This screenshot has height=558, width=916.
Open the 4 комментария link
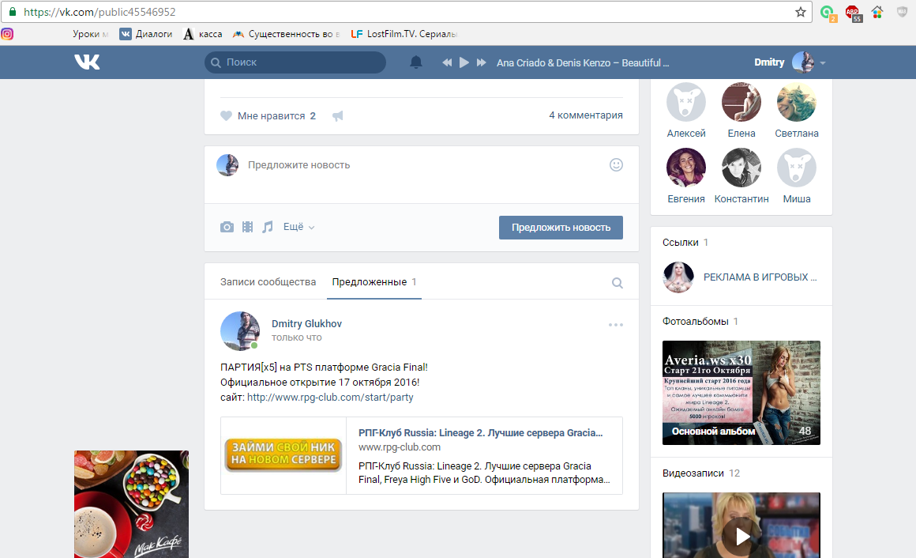pyautogui.click(x=585, y=115)
